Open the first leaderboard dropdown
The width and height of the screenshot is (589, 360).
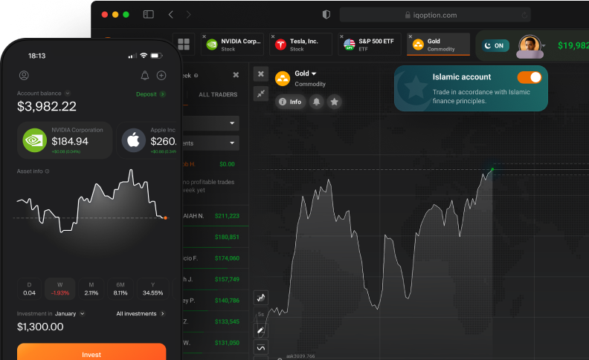pos(211,123)
